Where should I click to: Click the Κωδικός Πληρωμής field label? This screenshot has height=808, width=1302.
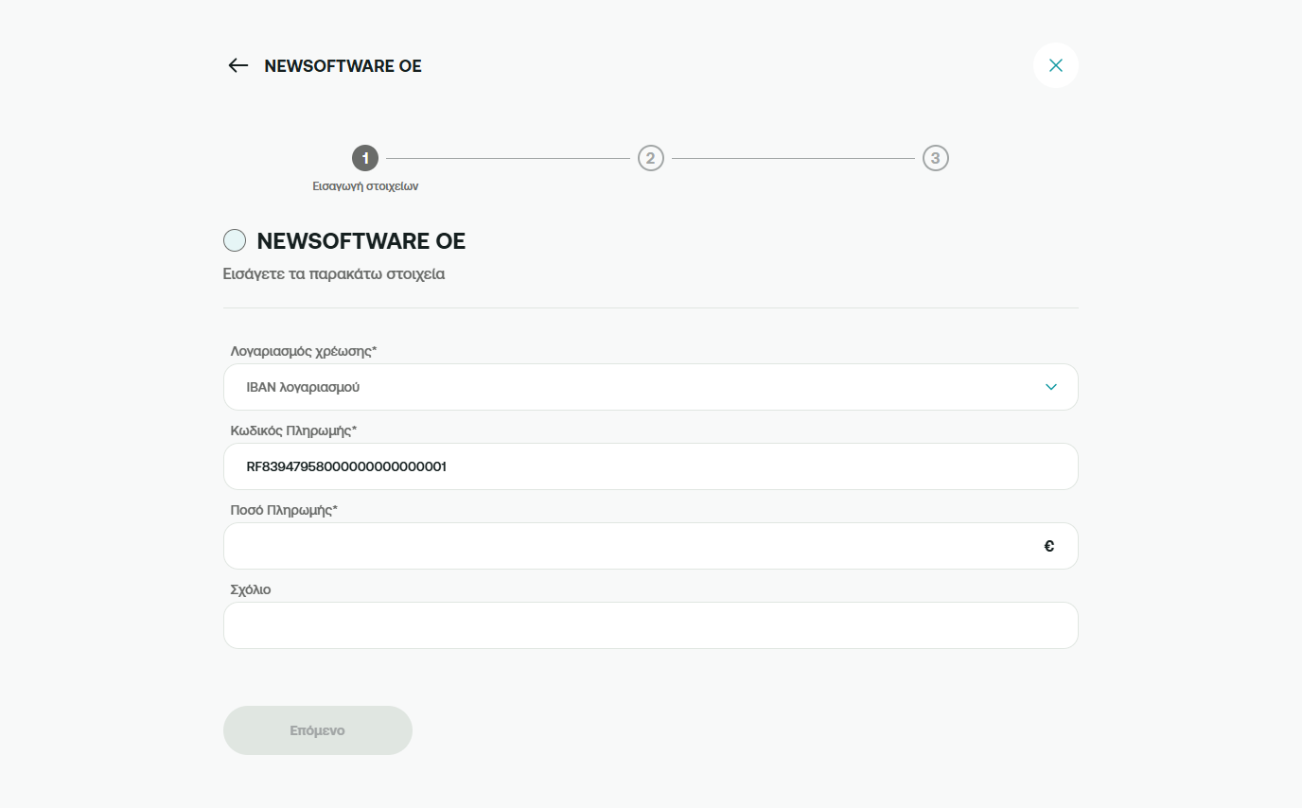pyautogui.click(x=293, y=430)
